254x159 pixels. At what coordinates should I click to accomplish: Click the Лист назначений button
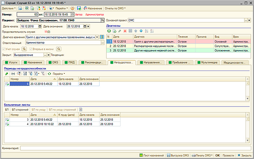151,155
